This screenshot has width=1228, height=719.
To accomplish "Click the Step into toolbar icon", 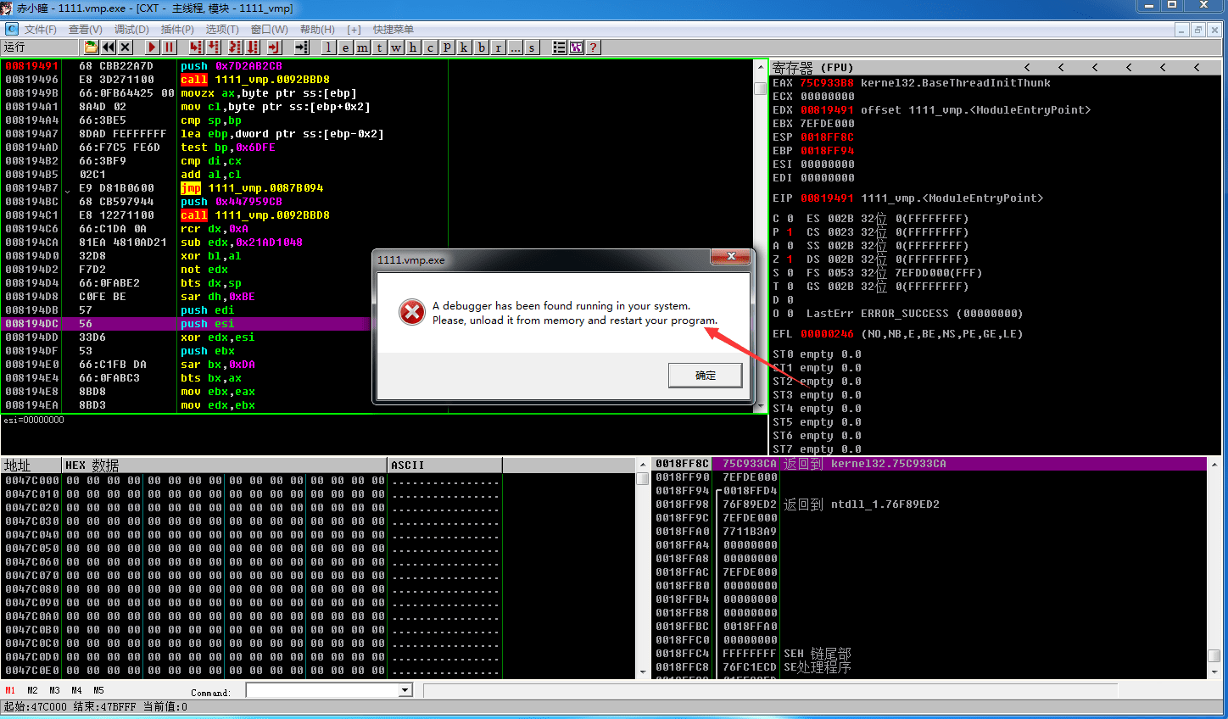I will click(x=197, y=47).
